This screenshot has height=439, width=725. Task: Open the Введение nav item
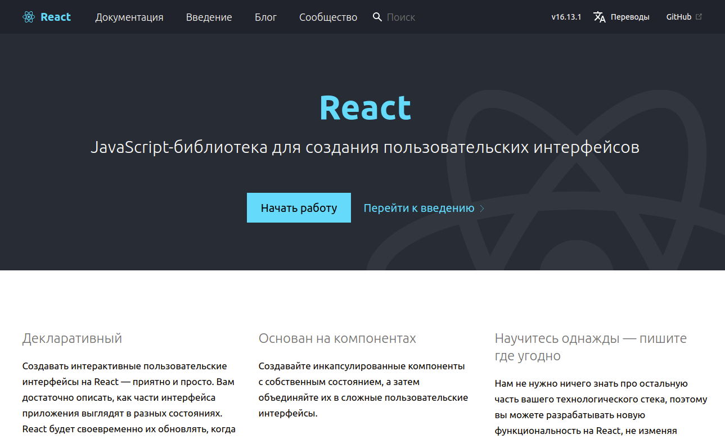click(x=209, y=17)
